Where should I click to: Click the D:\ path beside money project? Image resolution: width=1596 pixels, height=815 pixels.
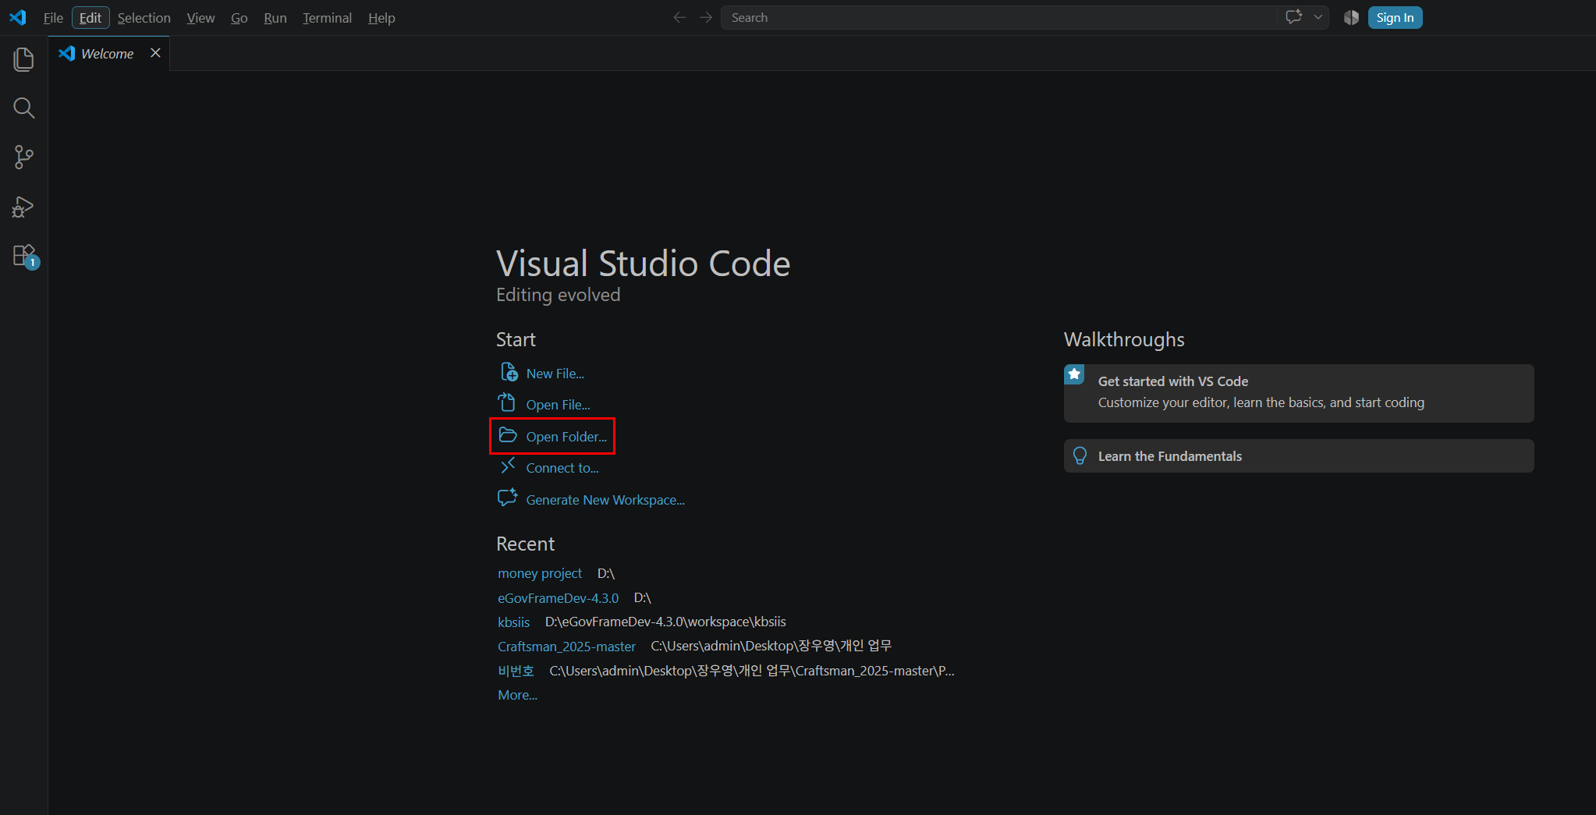pos(606,573)
